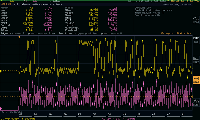Click the C2 1V 10x channel label
Screen dimensions: 200x120
point(30,1)
